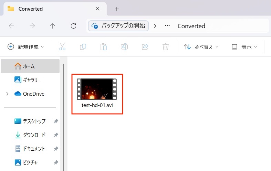The width and height of the screenshot is (271, 171).
Task: Close the Converted tab
Action: point(97,9)
